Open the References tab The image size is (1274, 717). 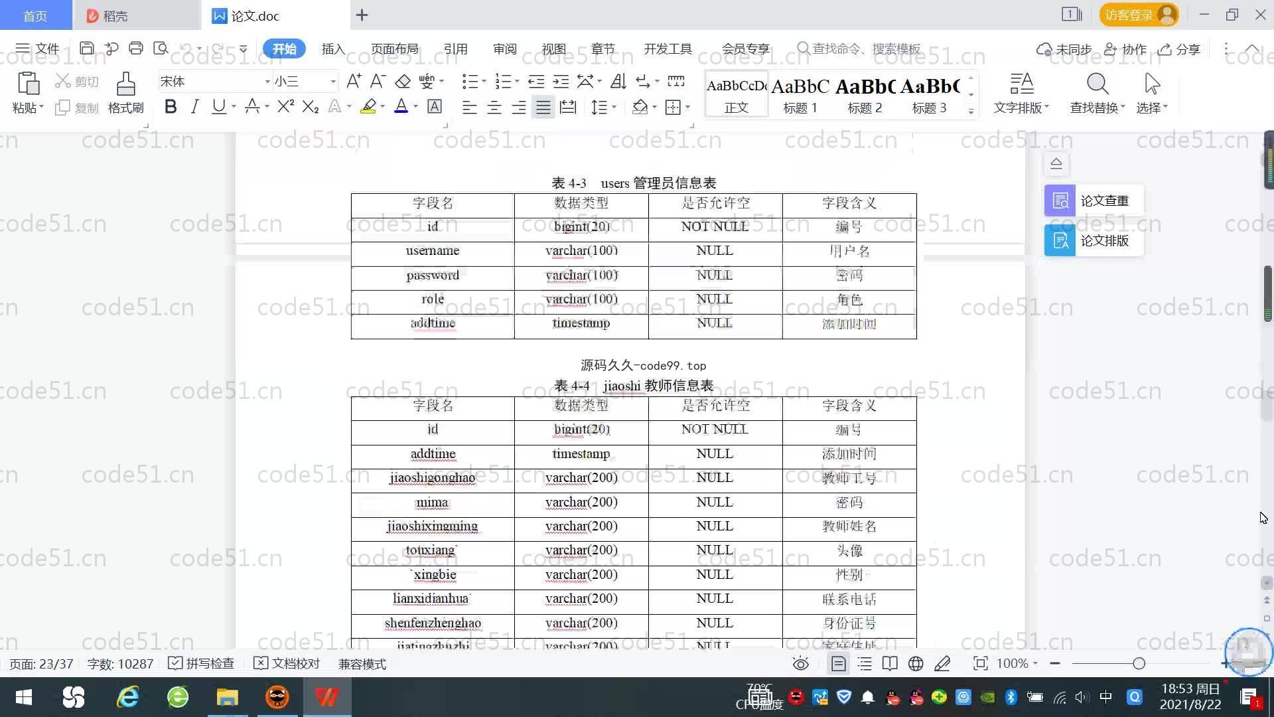point(455,48)
